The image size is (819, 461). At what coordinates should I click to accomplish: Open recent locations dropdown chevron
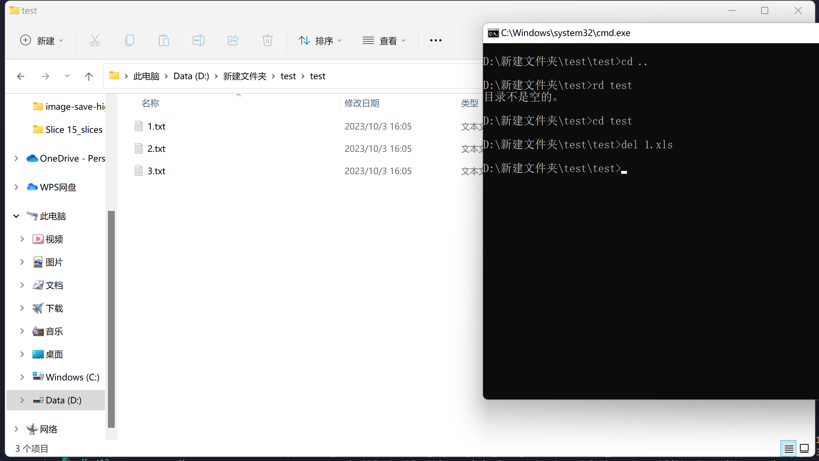(67, 76)
